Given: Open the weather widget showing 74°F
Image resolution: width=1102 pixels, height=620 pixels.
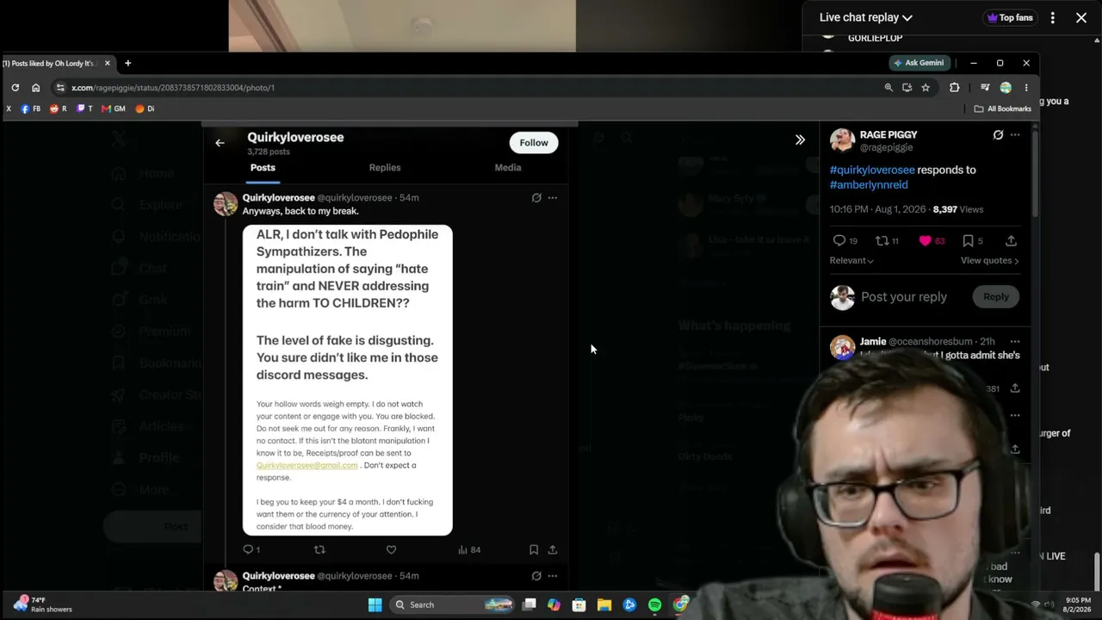Looking at the screenshot, I should pyautogui.click(x=43, y=604).
